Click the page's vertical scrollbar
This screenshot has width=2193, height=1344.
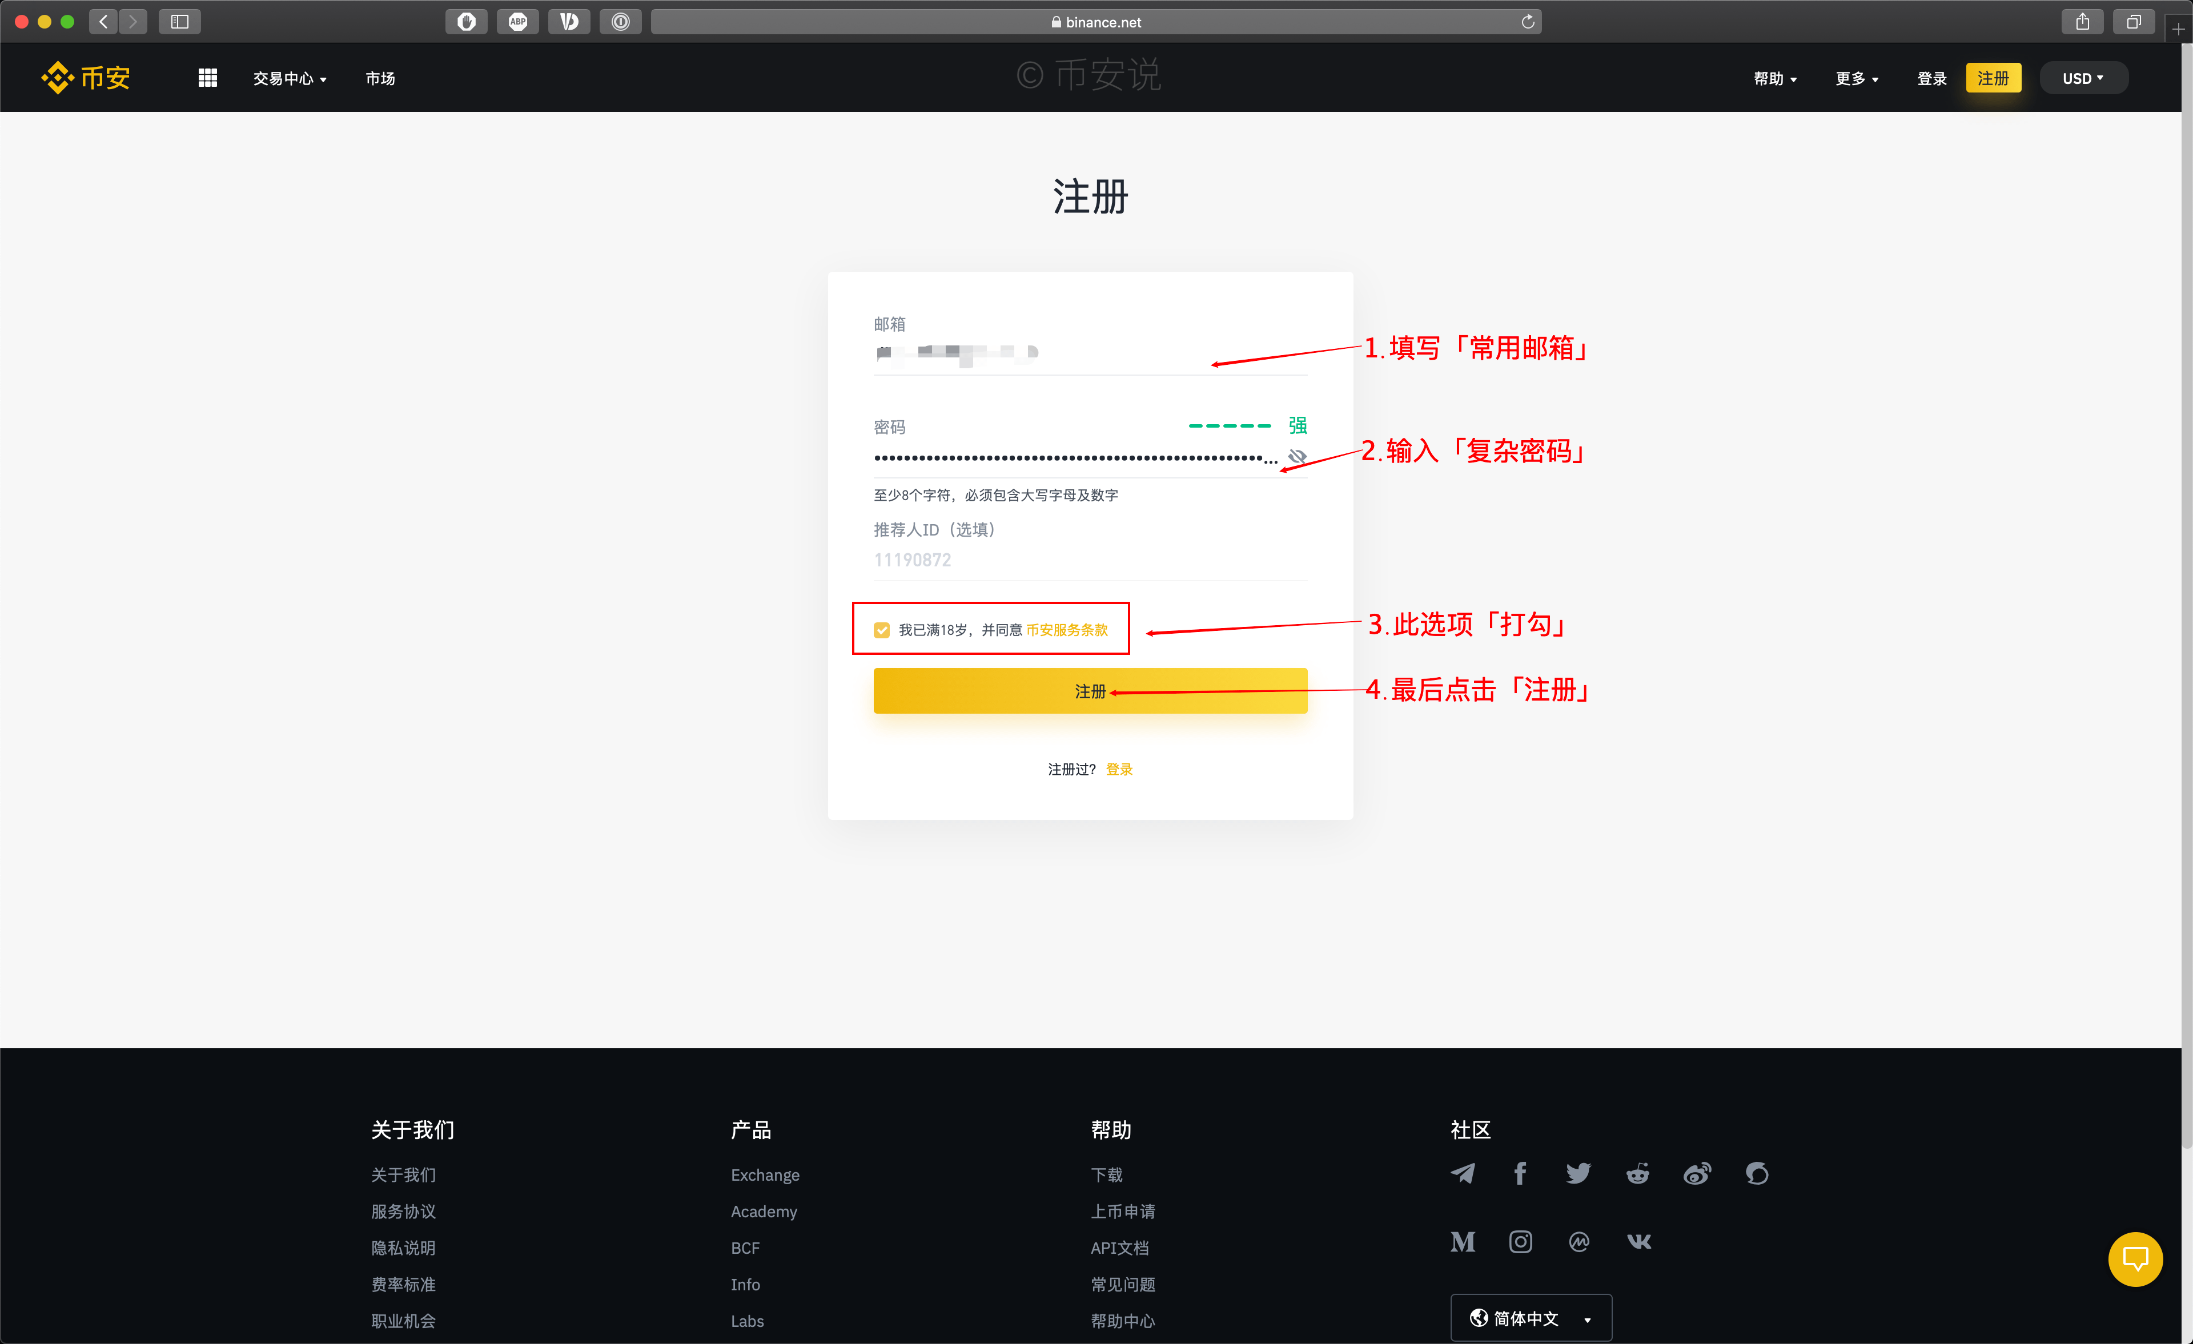(x=2186, y=596)
